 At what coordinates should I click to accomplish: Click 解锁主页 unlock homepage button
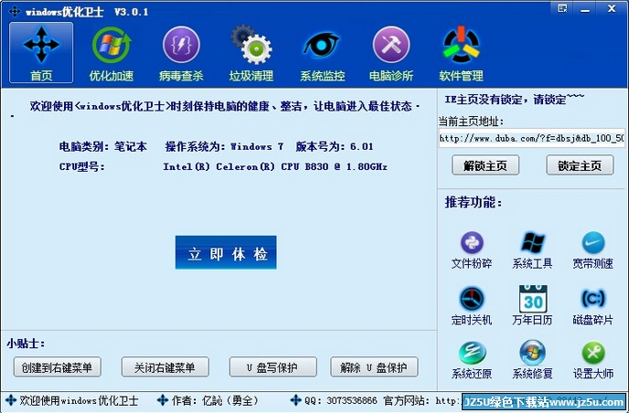click(x=485, y=165)
